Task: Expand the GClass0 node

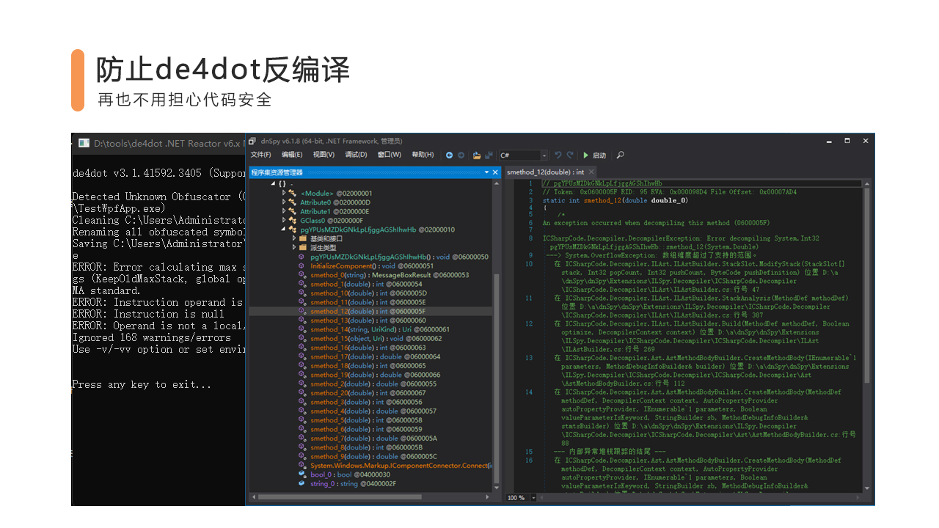Action: pos(284,220)
